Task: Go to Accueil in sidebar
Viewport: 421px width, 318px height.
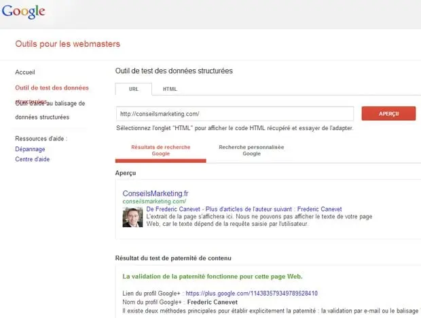Action: click(25, 72)
